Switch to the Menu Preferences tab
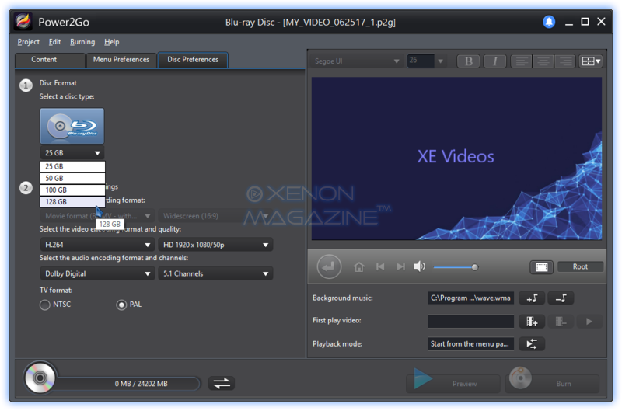Image resolution: width=622 pixels, height=411 pixels. [121, 60]
